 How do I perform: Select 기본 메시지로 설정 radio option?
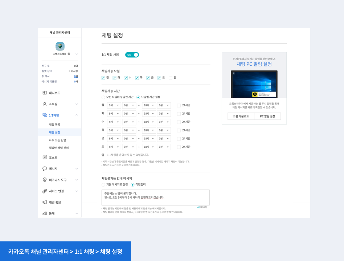click(x=103, y=185)
